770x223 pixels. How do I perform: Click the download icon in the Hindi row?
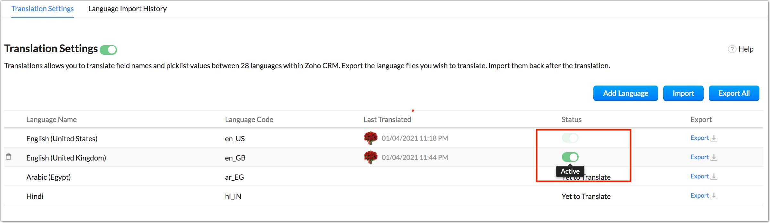coord(714,196)
